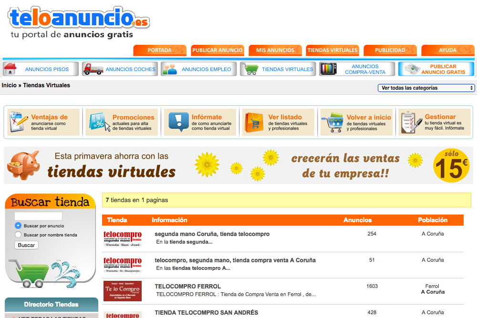The width and height of the screenshot is (477, 318).
Task: Open the TELOCOMPRO FERROL shop link
Action: 187,287
